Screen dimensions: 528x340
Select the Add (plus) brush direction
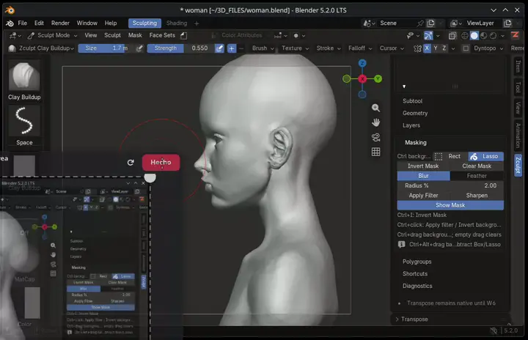pyautogui.click(x=232, y=48)
